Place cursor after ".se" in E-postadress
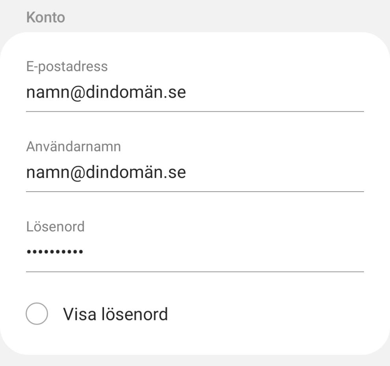Image resolution: width=390 pixels, height=366 pixels. pyautogui.click(x=187, y=93)
